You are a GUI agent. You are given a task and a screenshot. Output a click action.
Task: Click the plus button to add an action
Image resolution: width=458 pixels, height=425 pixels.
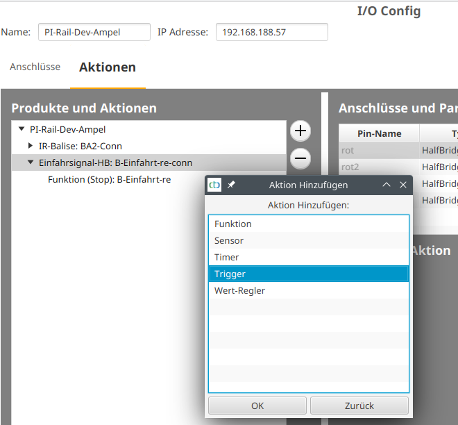pos(300,131)
